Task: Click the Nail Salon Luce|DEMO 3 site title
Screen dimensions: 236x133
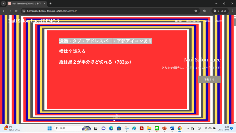Action: click(33, 21)
